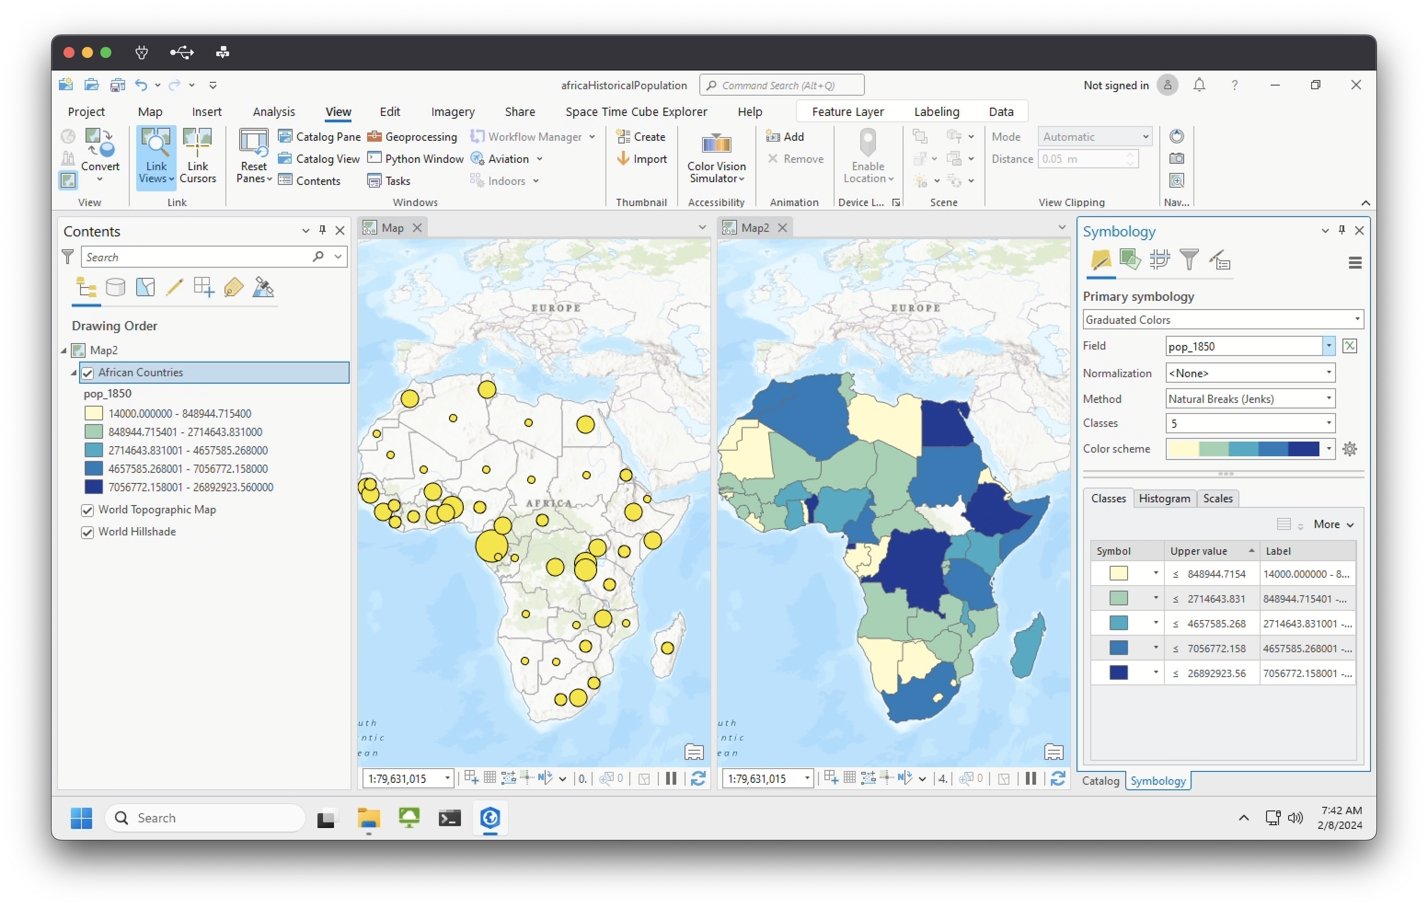Click the Color Vision Simulator icon

pyautogui.click(x=716, y=145)
